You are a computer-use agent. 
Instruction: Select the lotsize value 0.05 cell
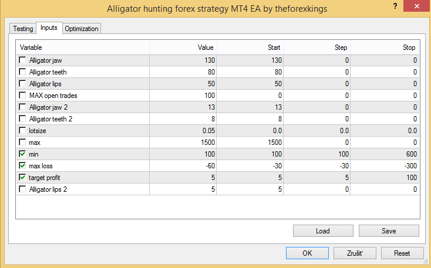tap(183, 131)
